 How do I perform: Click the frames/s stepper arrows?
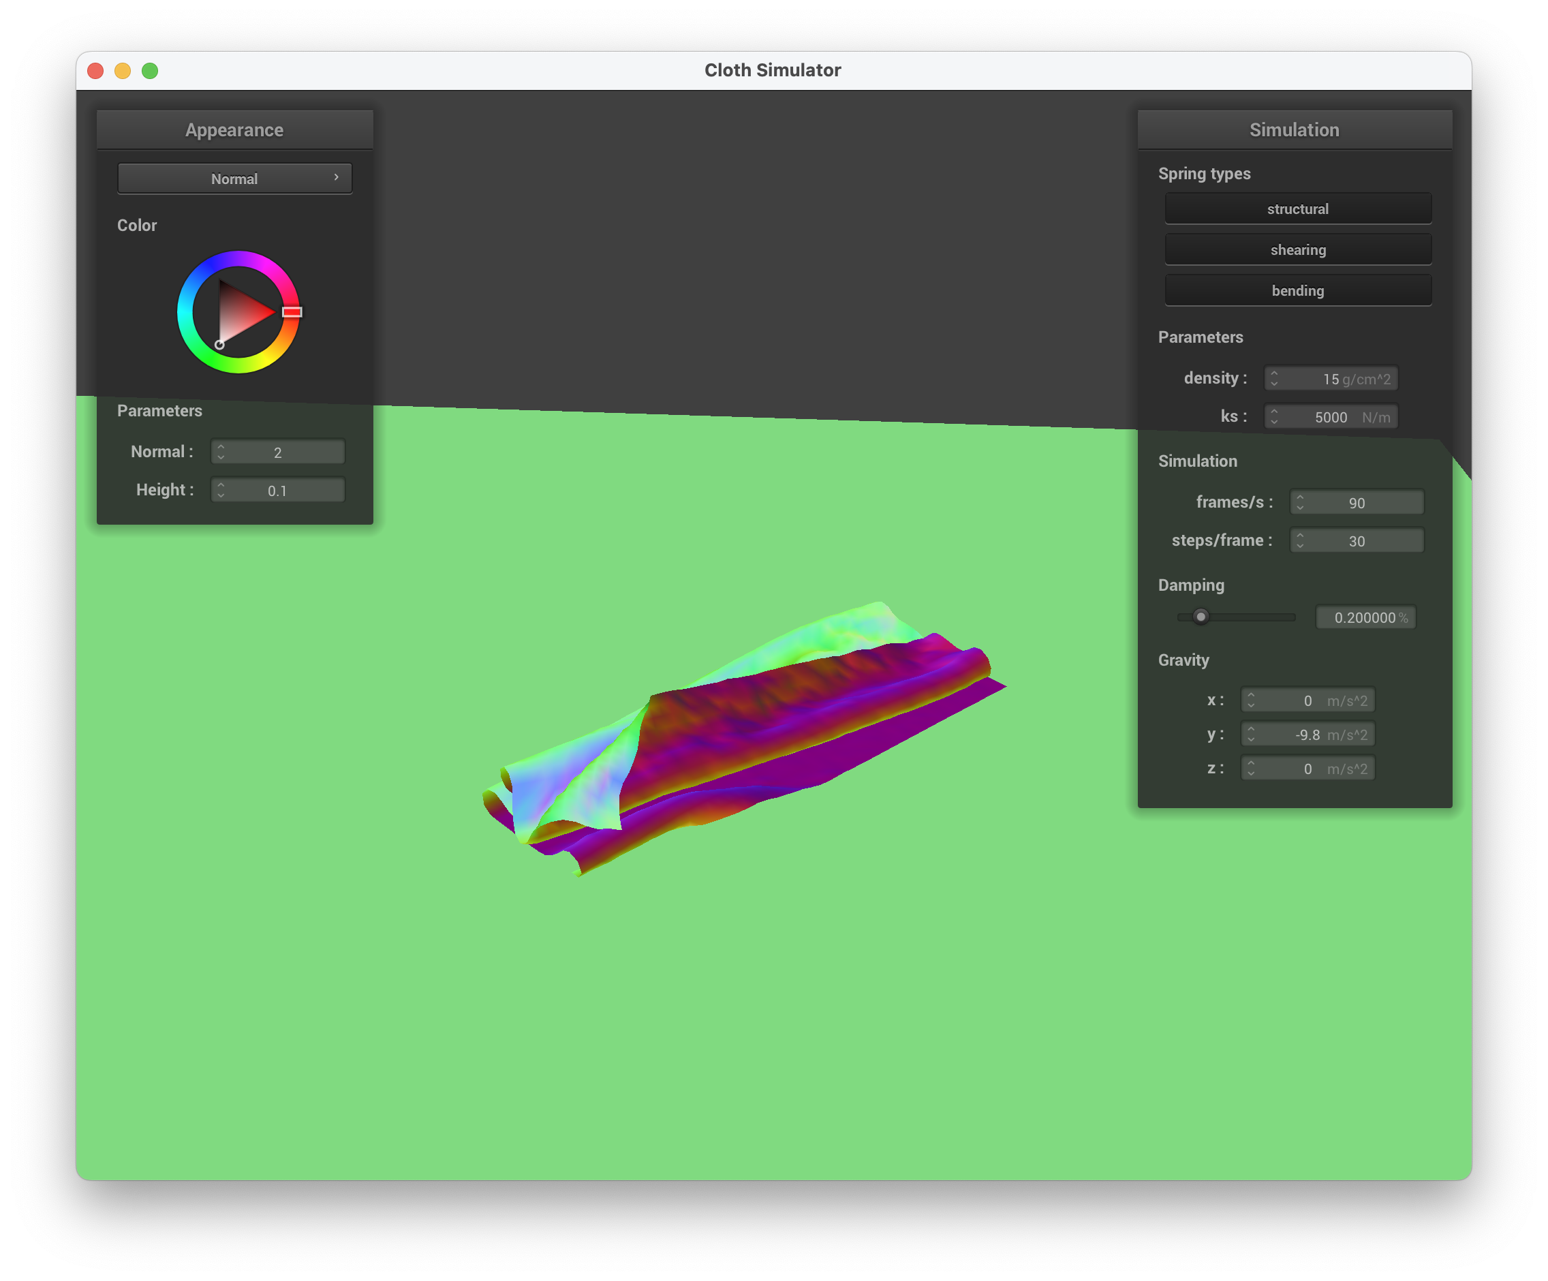click(1299, 503)
